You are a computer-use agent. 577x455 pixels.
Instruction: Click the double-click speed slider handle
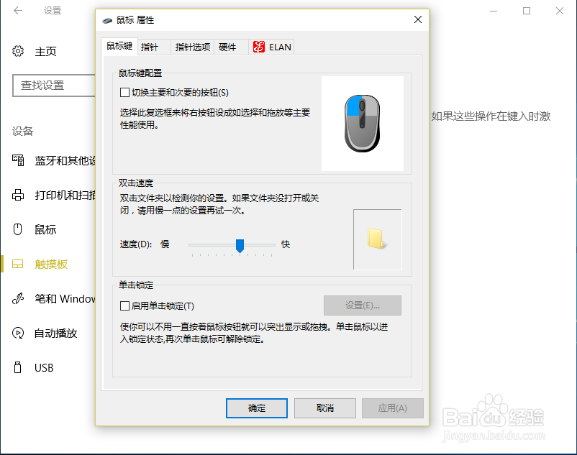pyautogui.click(x=240, y=246)
